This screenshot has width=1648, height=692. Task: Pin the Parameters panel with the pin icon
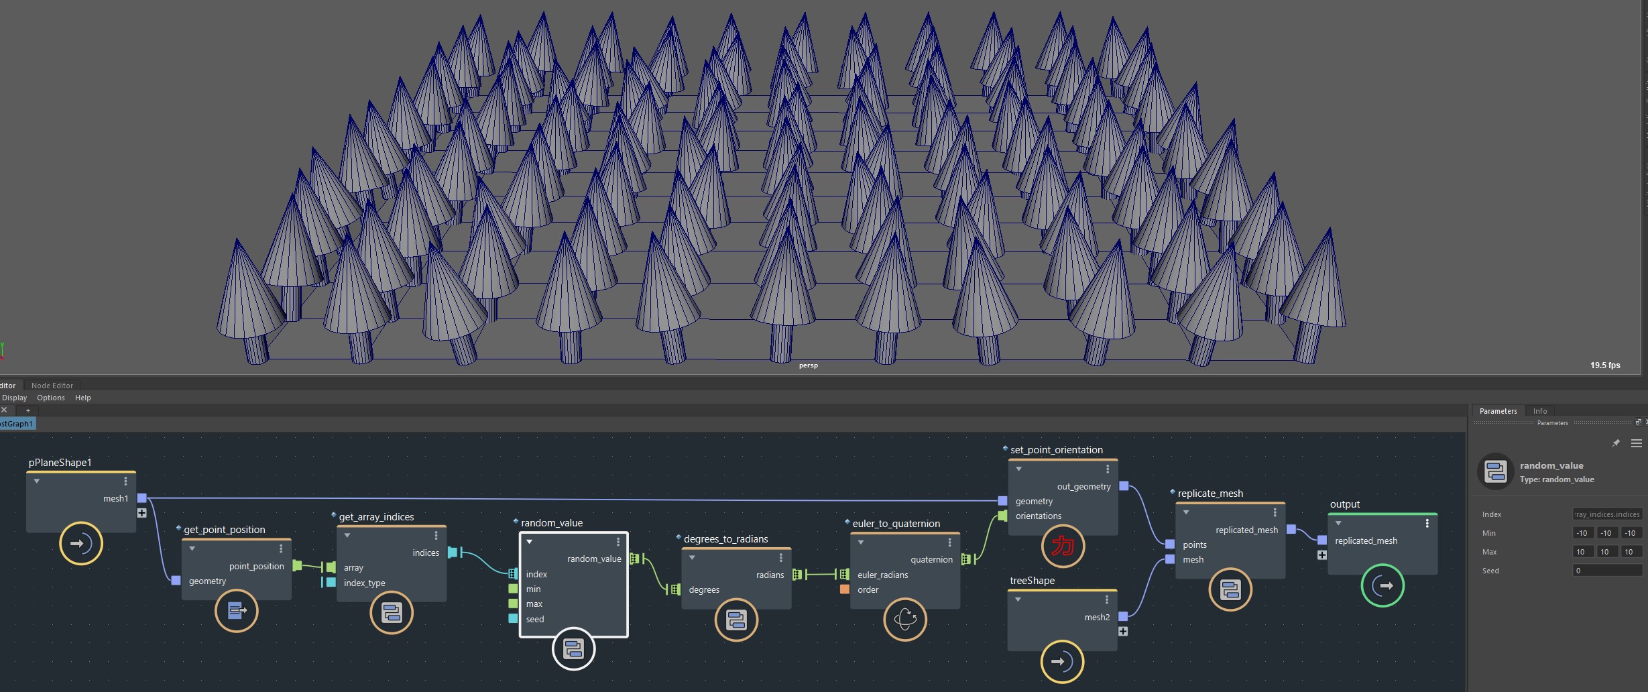point(1616,443)
